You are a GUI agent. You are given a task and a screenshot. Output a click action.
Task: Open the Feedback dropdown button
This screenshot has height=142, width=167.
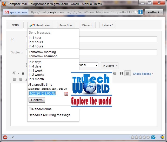click(x=154, y=12)
